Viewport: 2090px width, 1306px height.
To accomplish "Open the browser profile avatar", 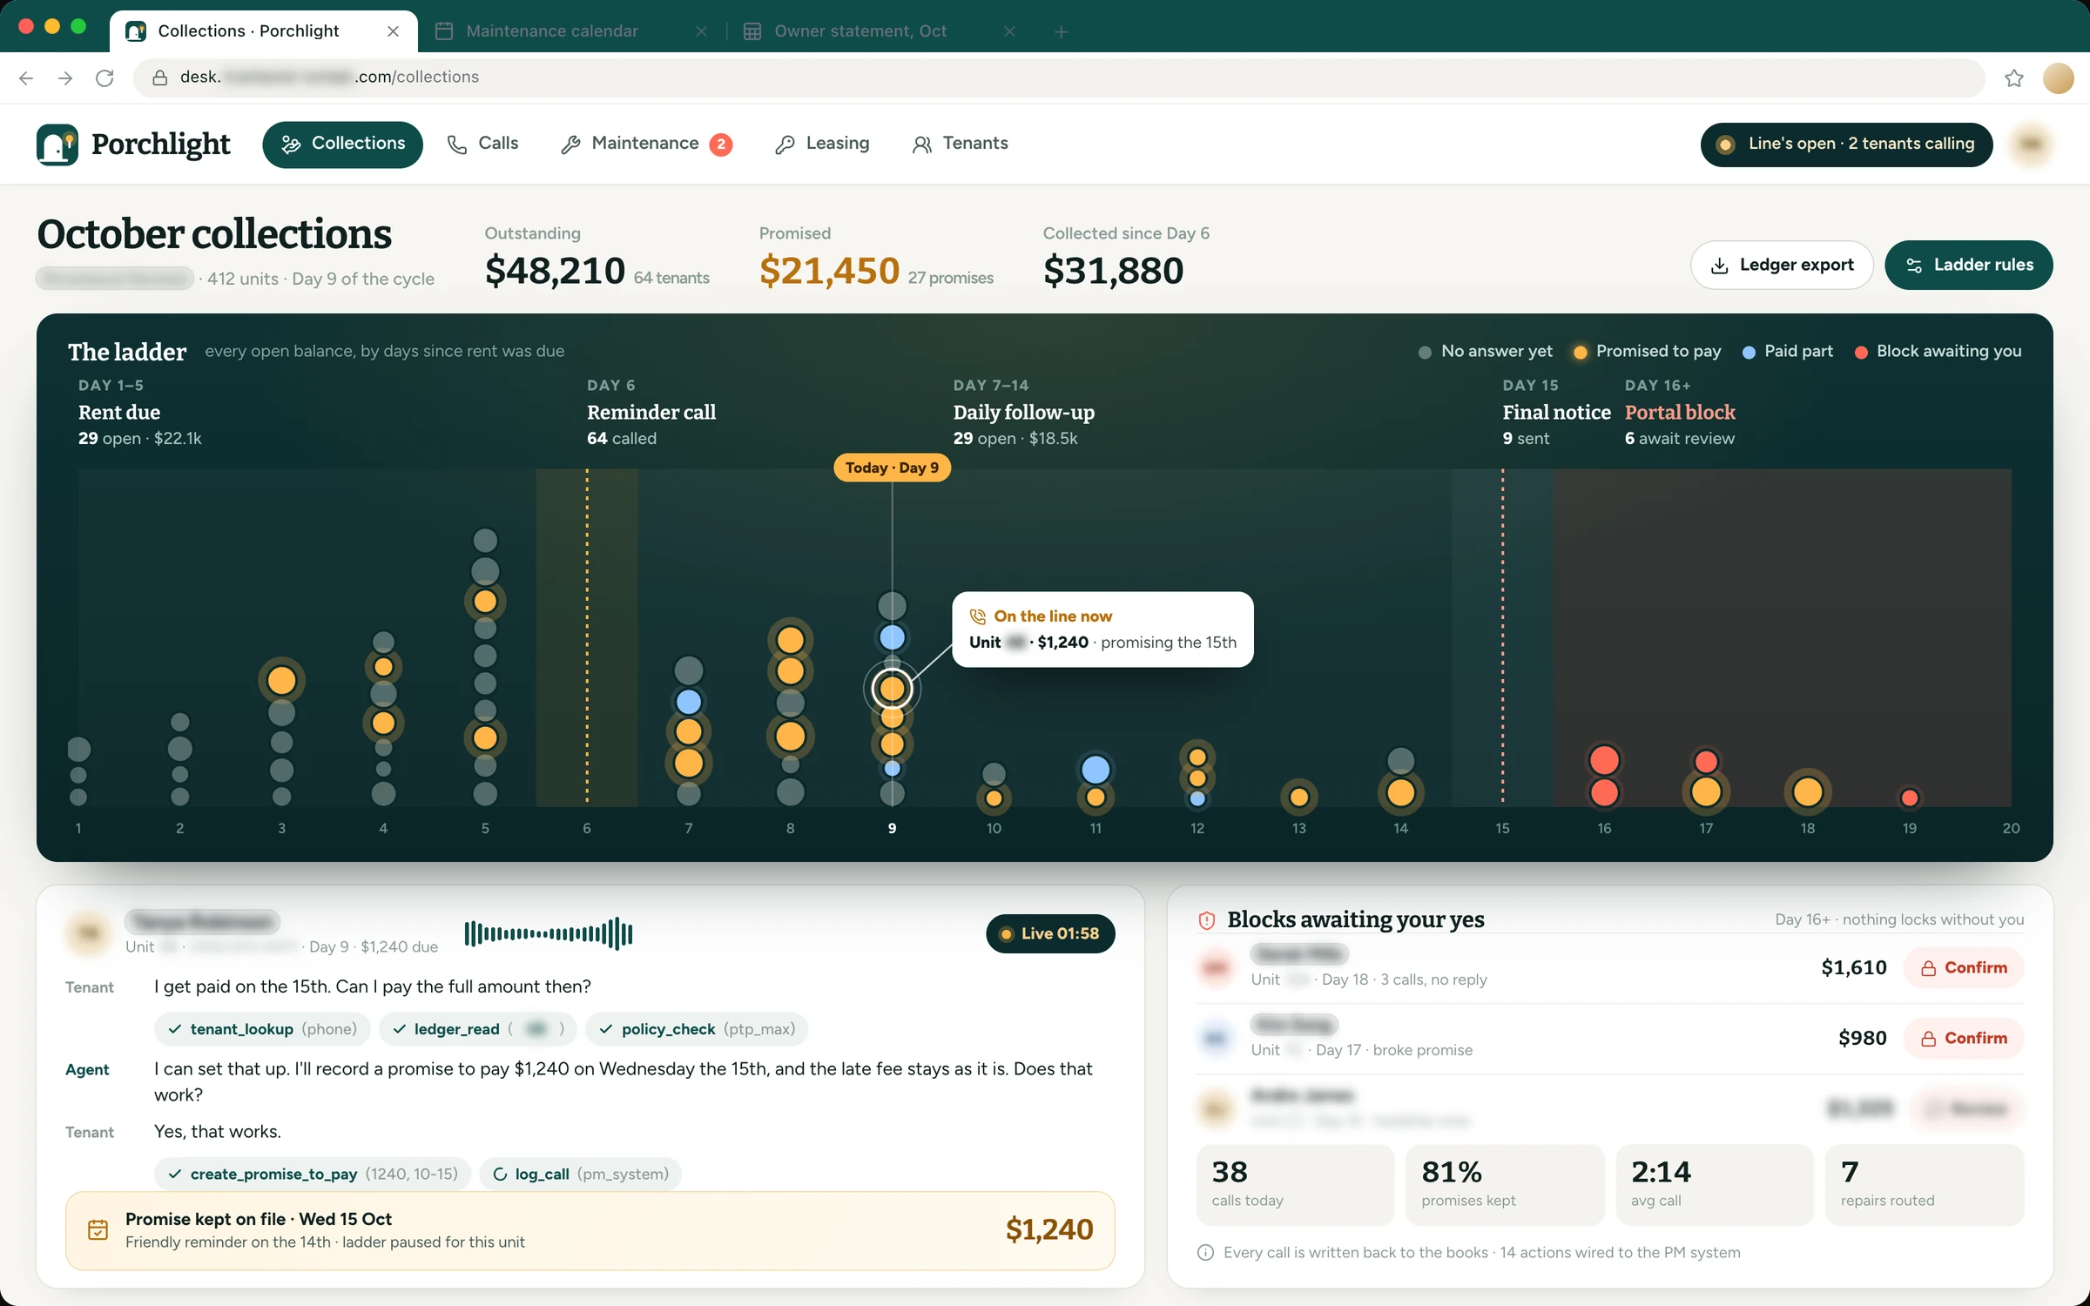I will (2058, 77).
